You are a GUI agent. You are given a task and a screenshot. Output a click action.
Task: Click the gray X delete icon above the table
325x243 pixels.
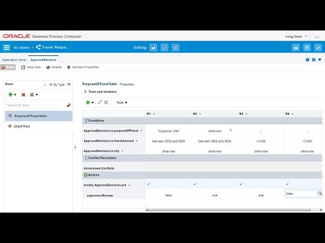(106, 103)
